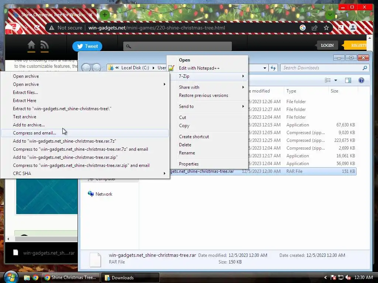
Task: Show hidden tray icons arrow
Action: pos(325,277)
